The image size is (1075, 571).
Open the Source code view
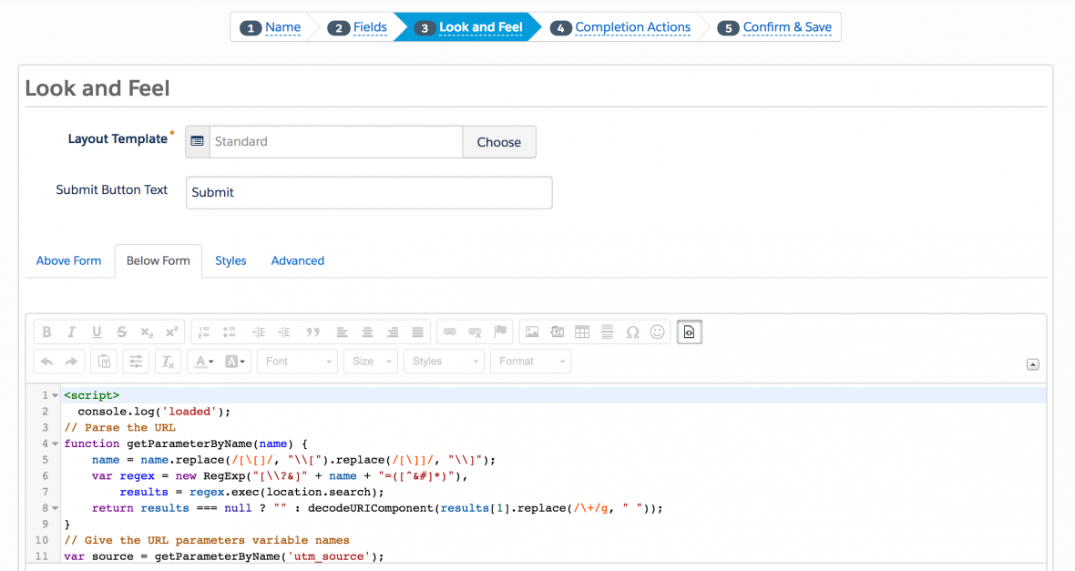coord(690,332)
